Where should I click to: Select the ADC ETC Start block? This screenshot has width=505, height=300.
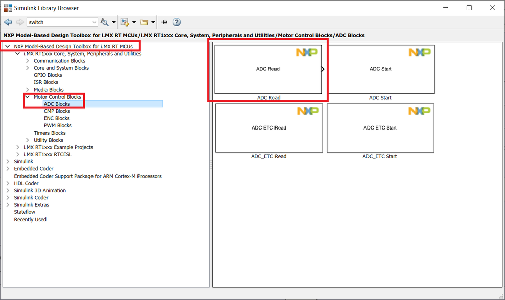(380, 128)
